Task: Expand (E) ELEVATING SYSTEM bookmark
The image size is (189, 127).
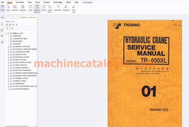Action: tap(9, 57)
